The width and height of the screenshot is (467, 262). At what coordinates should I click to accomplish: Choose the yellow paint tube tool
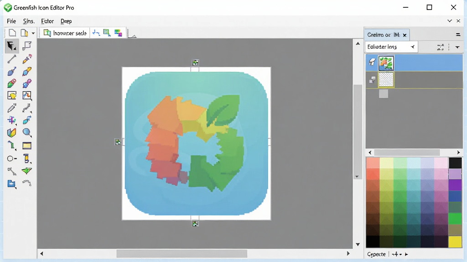pyautogui.click(x=27, y=158)
